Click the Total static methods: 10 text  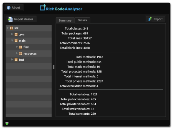pyautogui.click(x=84, y=67)
